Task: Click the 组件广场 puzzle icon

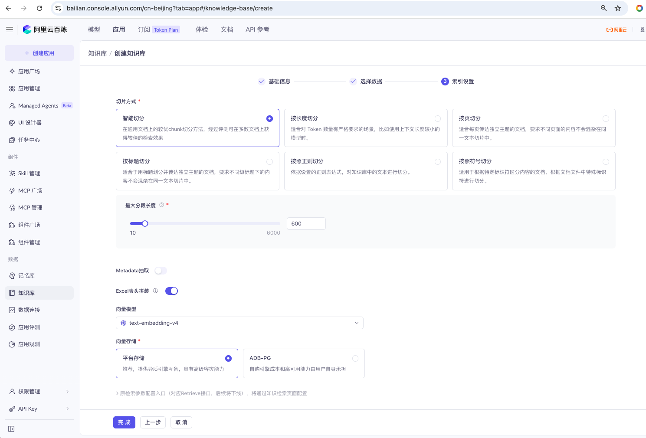Action: pyautogui.click(x=12, y=225)
